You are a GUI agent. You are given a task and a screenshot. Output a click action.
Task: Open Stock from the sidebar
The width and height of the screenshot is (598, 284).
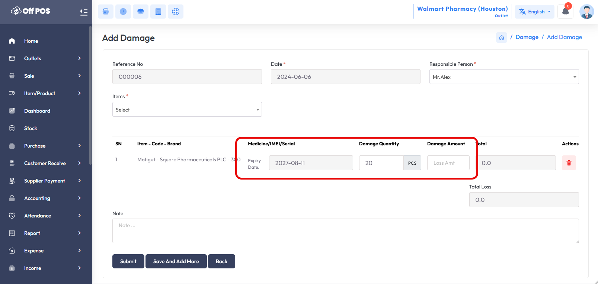tap(31, 128)
